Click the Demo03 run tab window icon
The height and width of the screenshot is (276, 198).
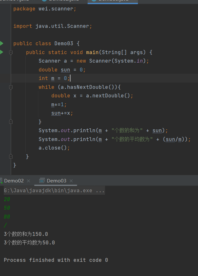pos(42,181)
